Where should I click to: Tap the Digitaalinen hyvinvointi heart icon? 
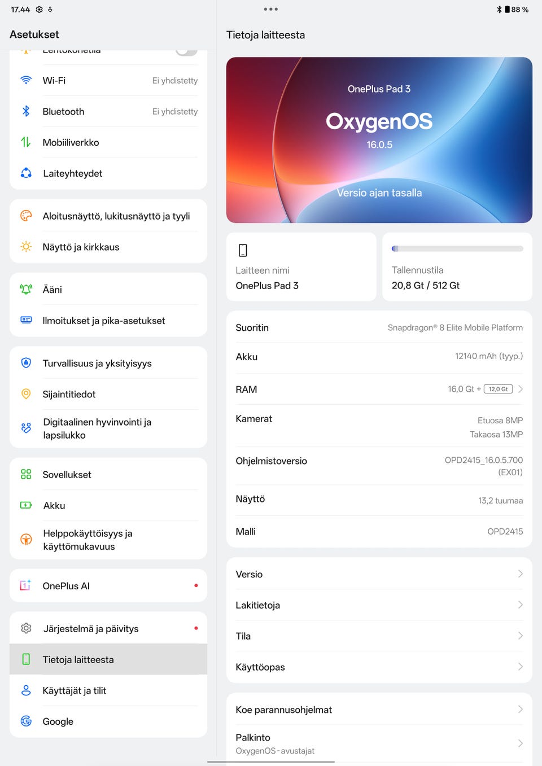[x=26, y=428]
